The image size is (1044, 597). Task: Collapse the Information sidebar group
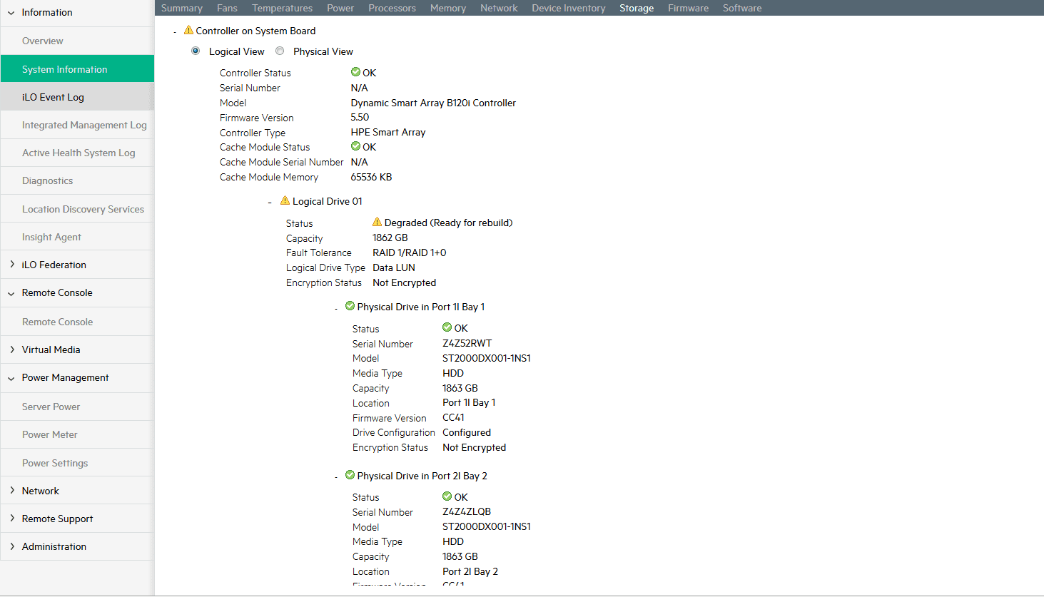click(x=11, y=13)
